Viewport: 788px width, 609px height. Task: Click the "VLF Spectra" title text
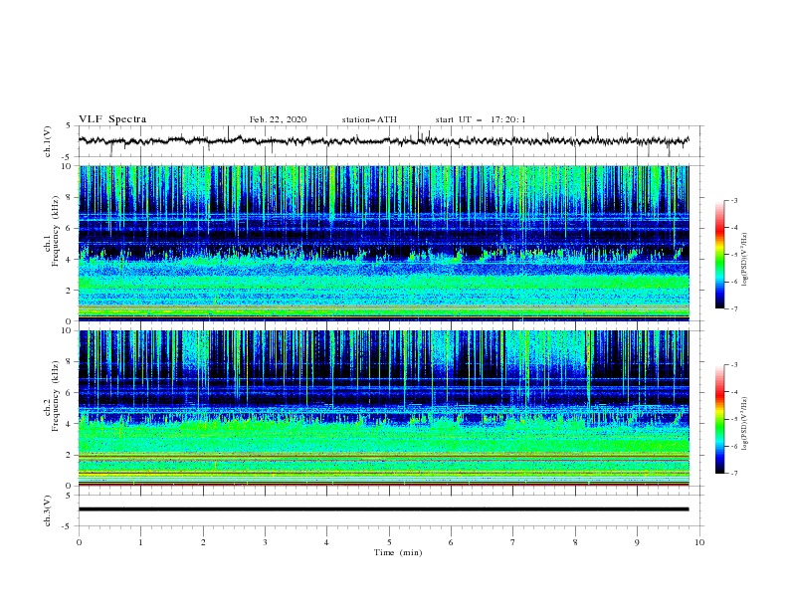(112, 119)
